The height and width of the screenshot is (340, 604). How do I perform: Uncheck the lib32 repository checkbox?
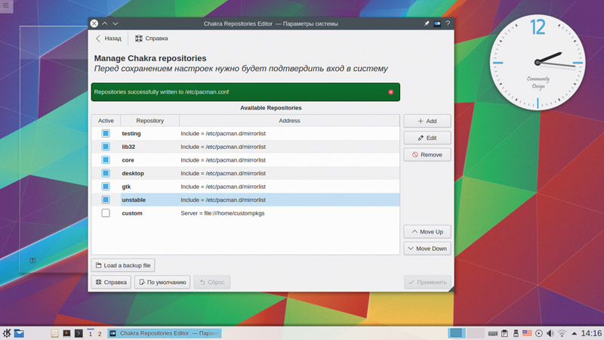click(106, 147)
